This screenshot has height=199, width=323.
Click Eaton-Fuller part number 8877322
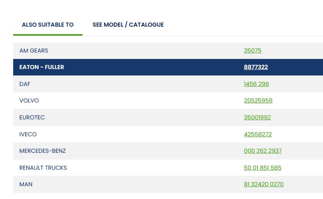256,67
